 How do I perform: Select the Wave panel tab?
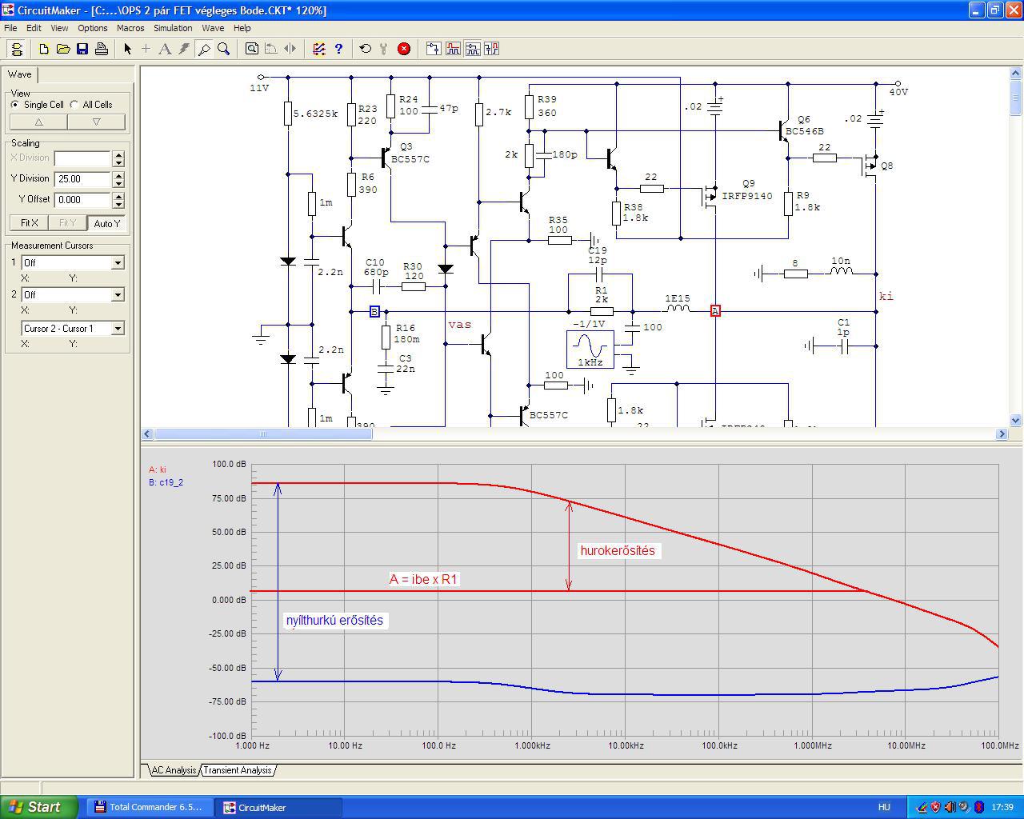(20, 74)
